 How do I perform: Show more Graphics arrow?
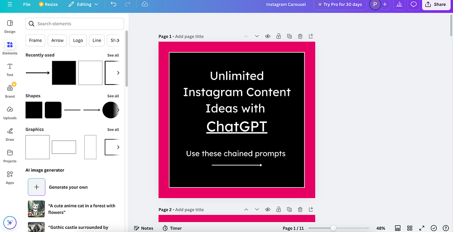(x=118, y=147)
